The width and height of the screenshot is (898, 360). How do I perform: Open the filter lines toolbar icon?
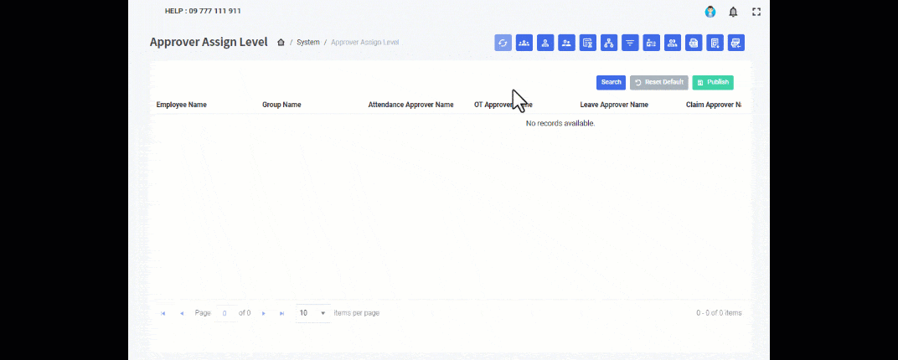[630, 43]
